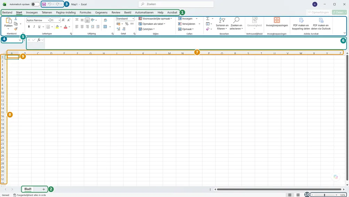Toggle the Automatisch opslaan switch
Image resolution: width=349 pixels, height=197 pixels.
tap(35, 4)
